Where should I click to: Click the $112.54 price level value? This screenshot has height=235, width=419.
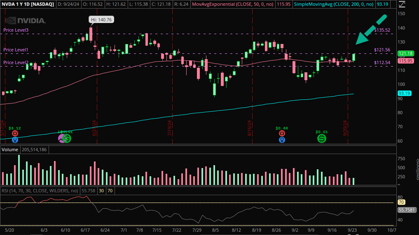[x=382, y=62]
